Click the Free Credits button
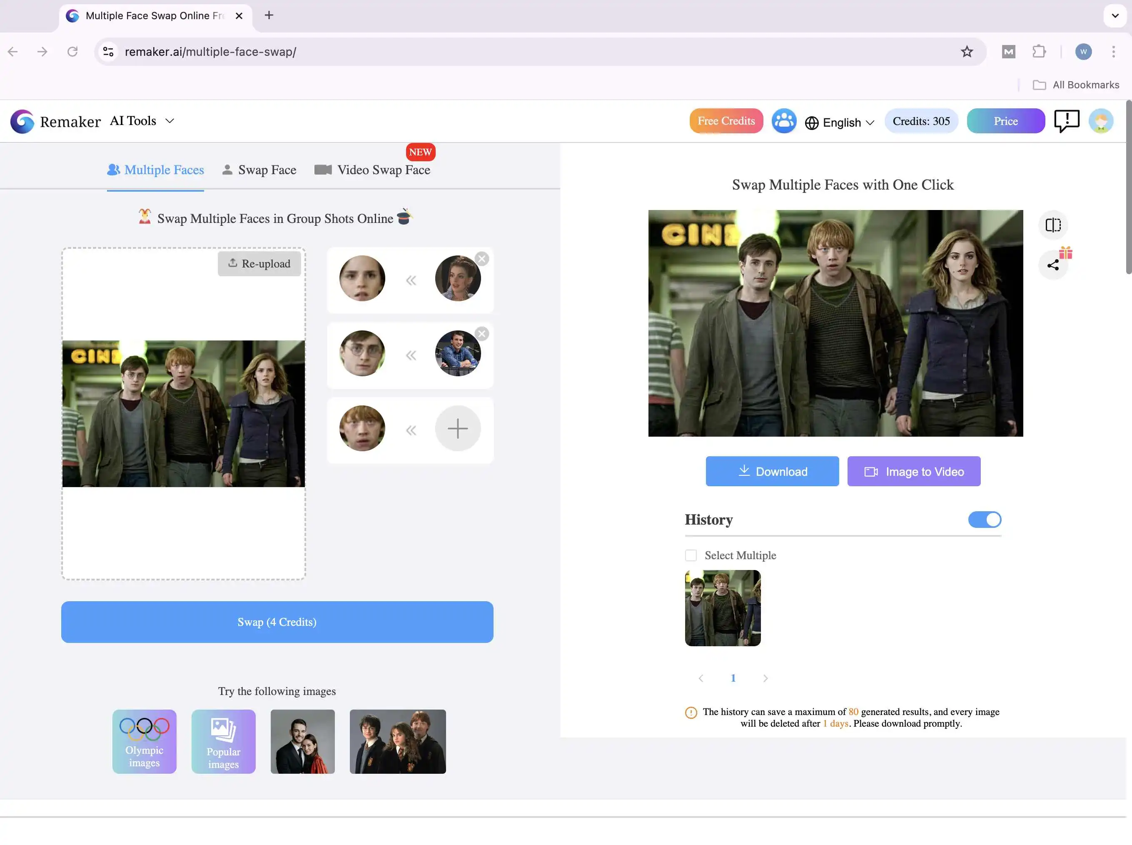 (726, 121)
